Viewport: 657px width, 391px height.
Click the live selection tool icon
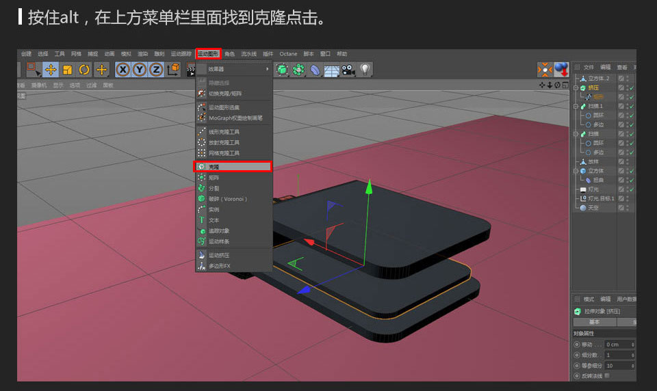[x=34, y=70]
